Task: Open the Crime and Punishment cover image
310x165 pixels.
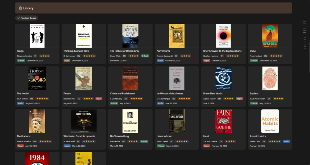Action: (130, 78)
